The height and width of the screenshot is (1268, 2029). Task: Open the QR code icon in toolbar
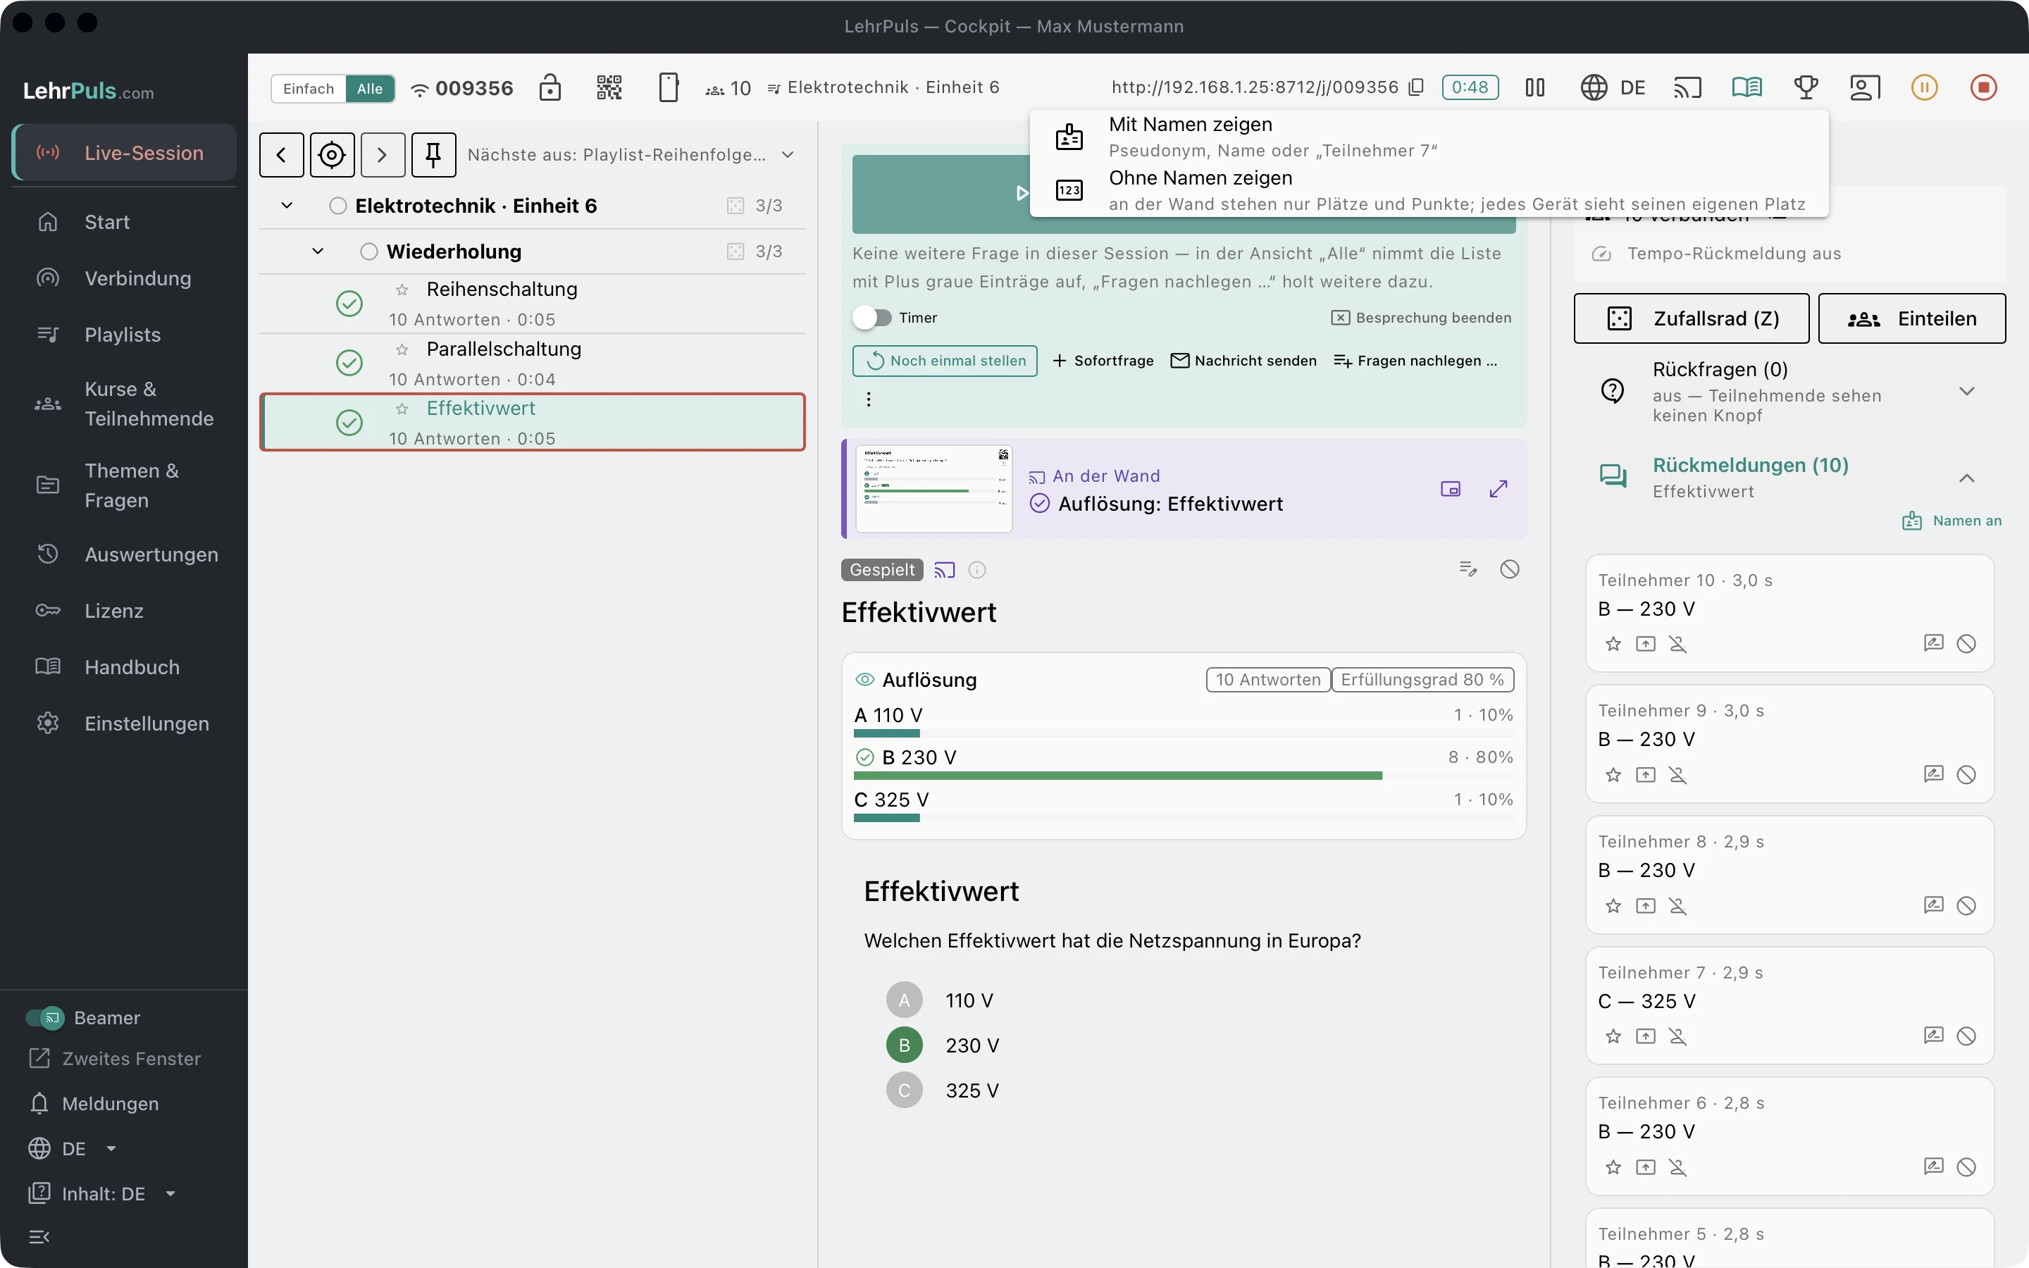609,87
